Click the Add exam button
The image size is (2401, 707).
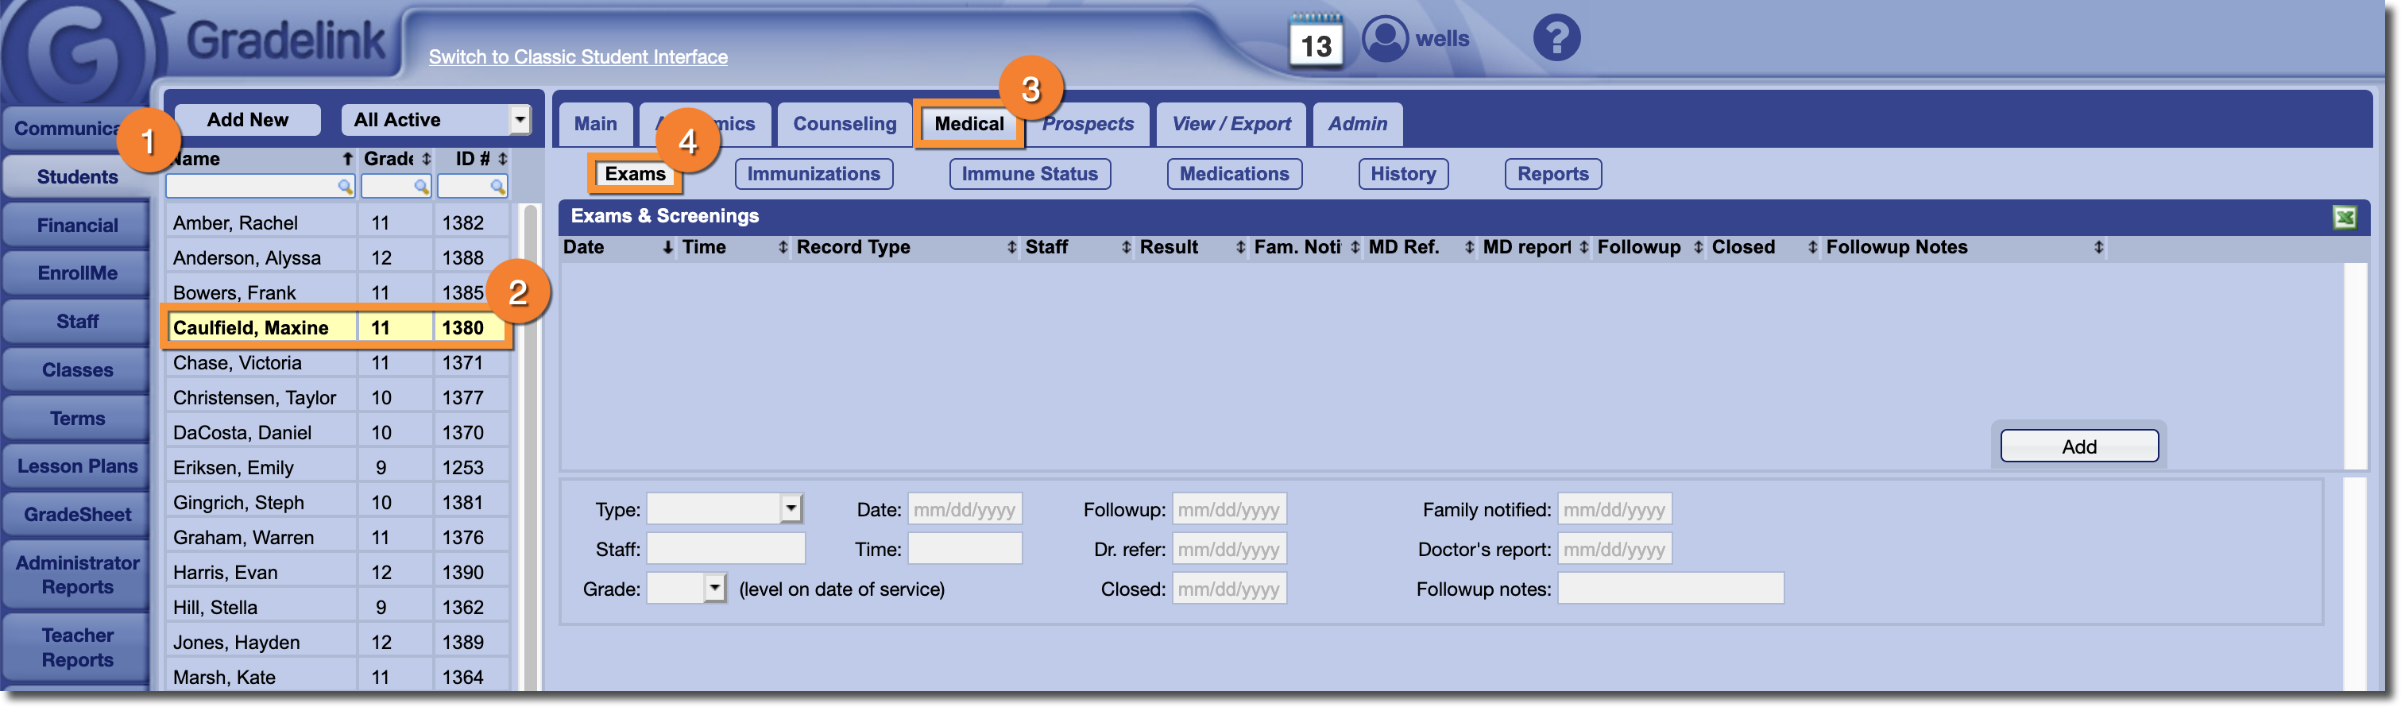click(x=2078, y=446)
